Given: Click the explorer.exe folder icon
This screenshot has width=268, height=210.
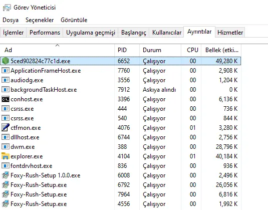Looking at the screenshot, I should coord(6,156).
